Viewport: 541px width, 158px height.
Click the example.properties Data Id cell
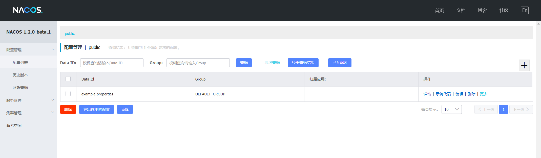[x=133, y=94]
